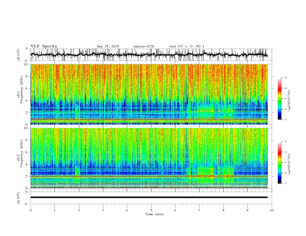306x236 pixels.
Task: Click the ch.1 color bar "log(PSD)(V²/Hz)" label
Action: pos(289,101)
